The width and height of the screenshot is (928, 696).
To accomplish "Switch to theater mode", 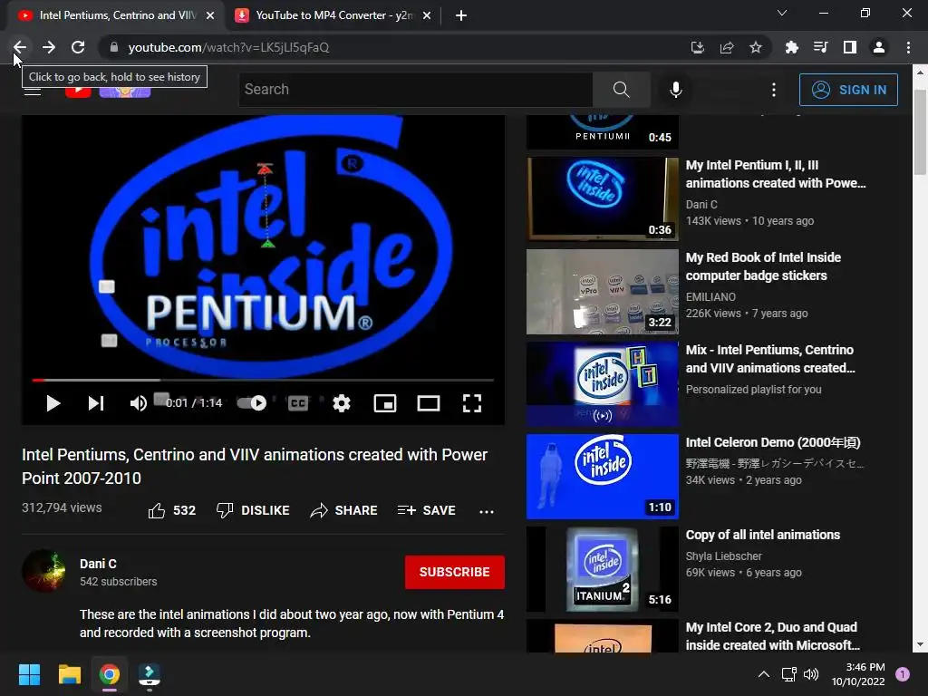I will (429, 403).
